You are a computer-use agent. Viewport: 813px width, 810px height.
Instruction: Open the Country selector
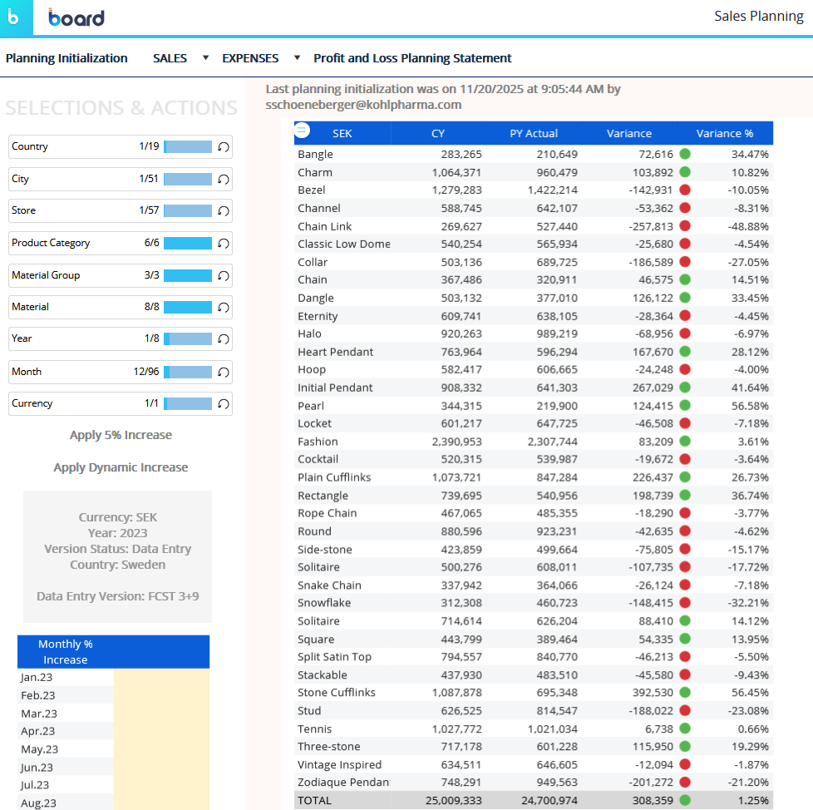pos(121,146)
